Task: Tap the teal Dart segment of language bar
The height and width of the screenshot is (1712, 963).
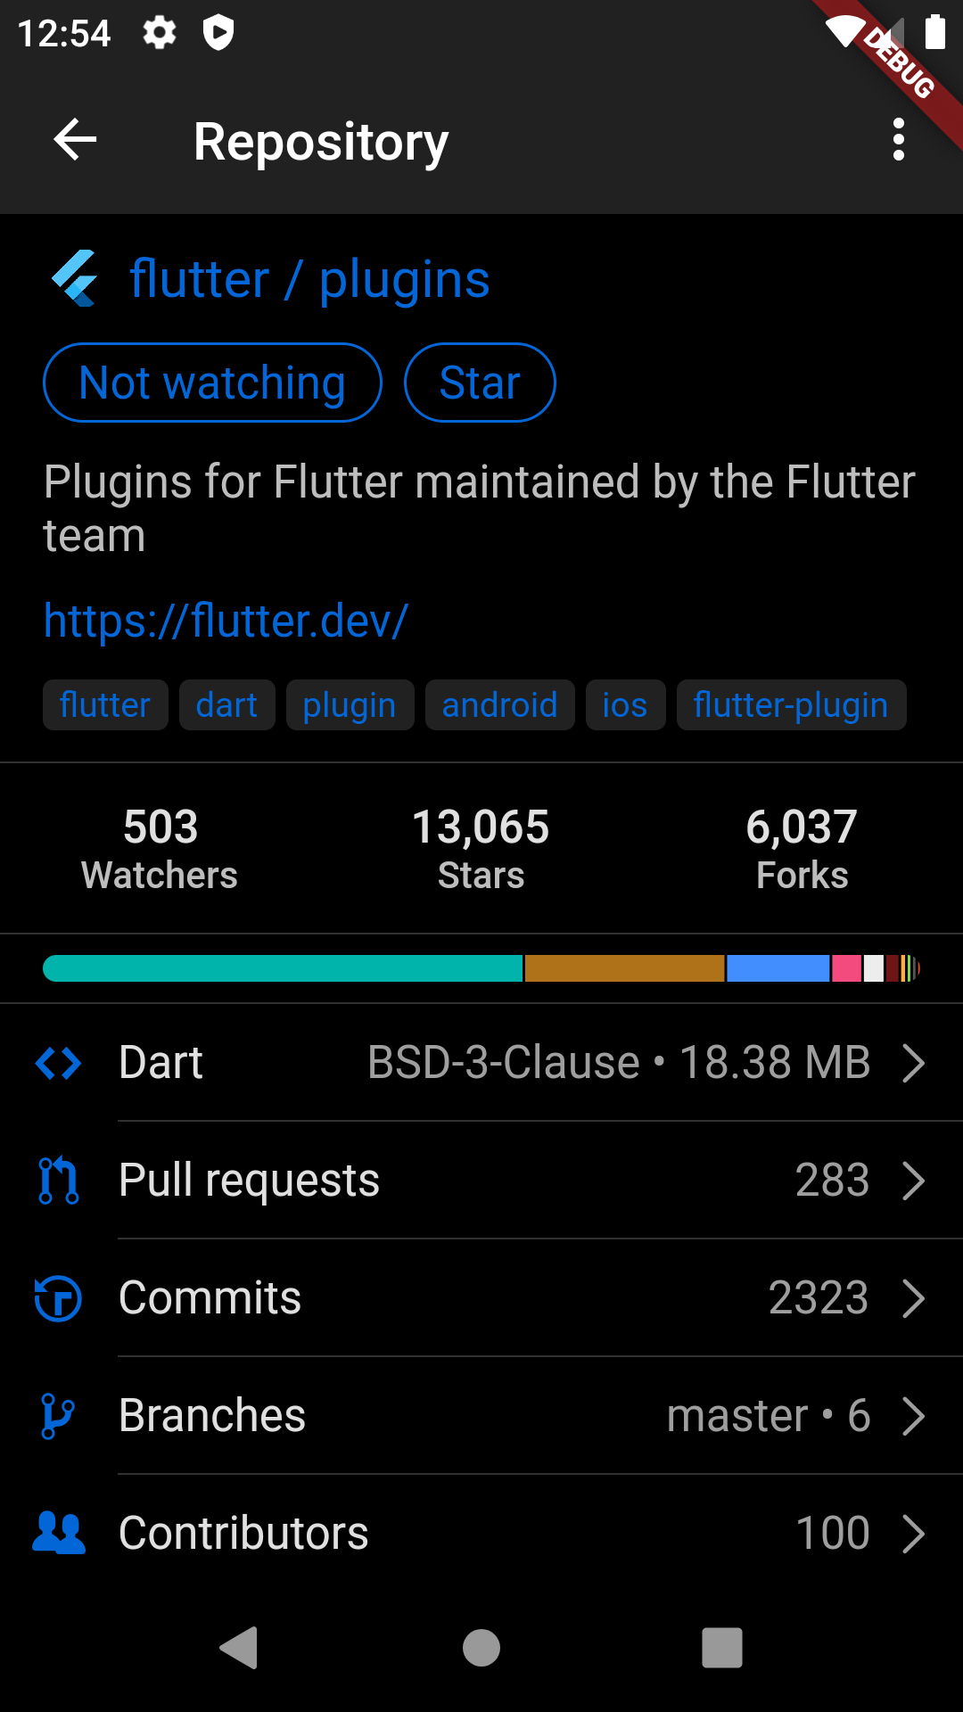Action: [x=283, y=968]
